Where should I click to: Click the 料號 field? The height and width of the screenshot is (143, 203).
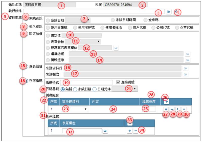[126, 5]
